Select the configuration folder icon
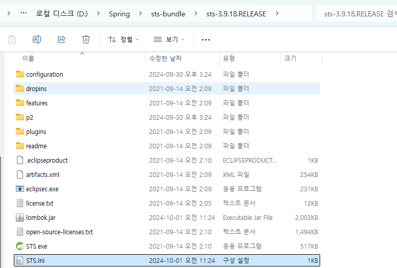The width and height of the screenshot is (397, 268). 20,74
